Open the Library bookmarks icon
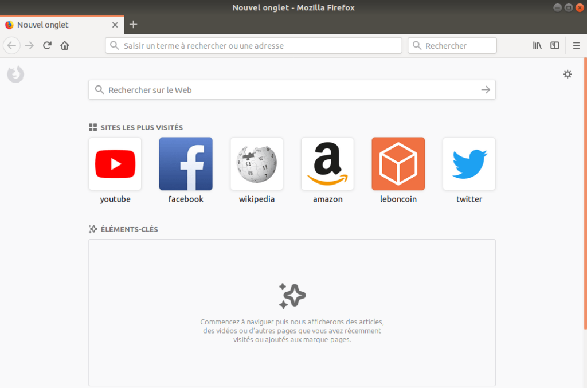Screen dimensions: 587x388 coord(537,46)
